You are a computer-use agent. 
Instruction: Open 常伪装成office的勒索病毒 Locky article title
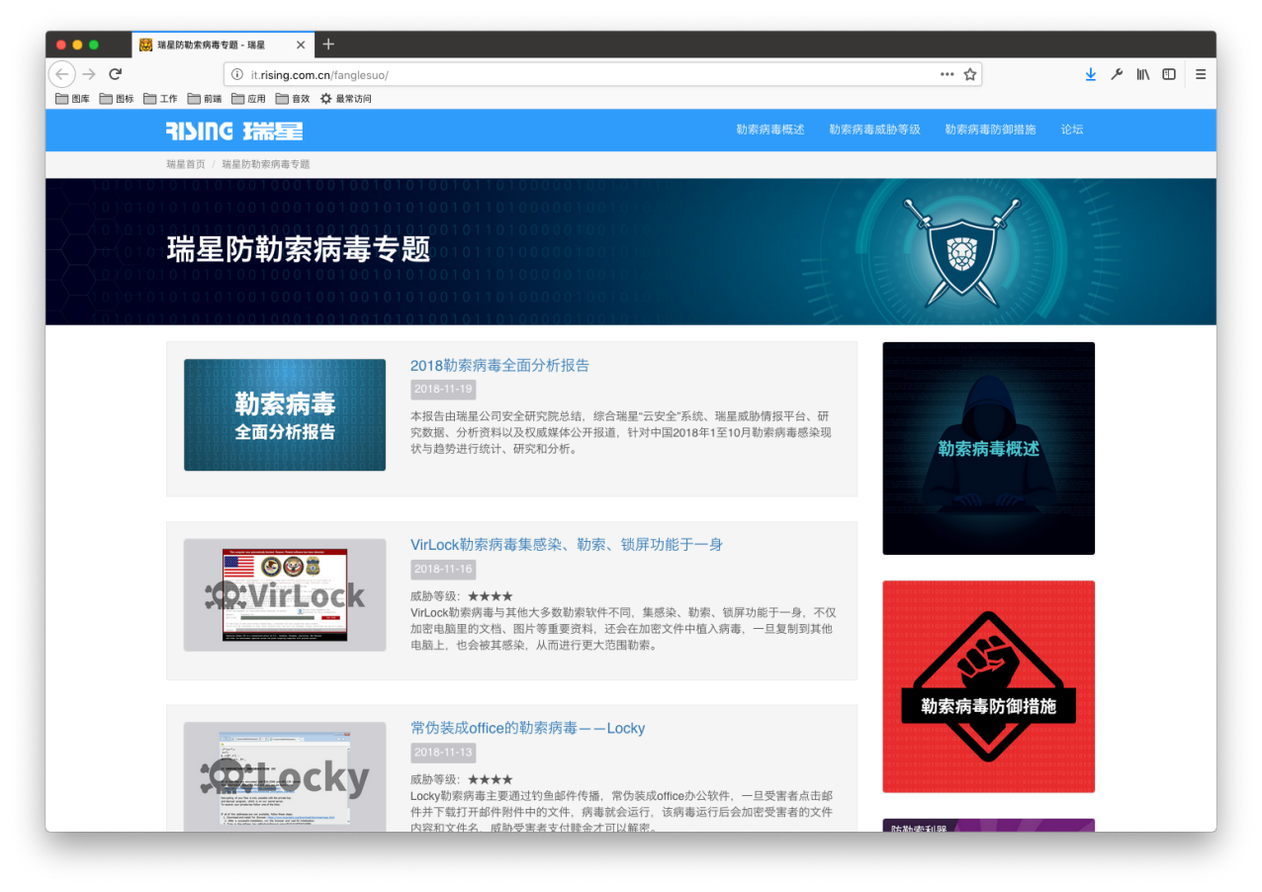point(528,729)
